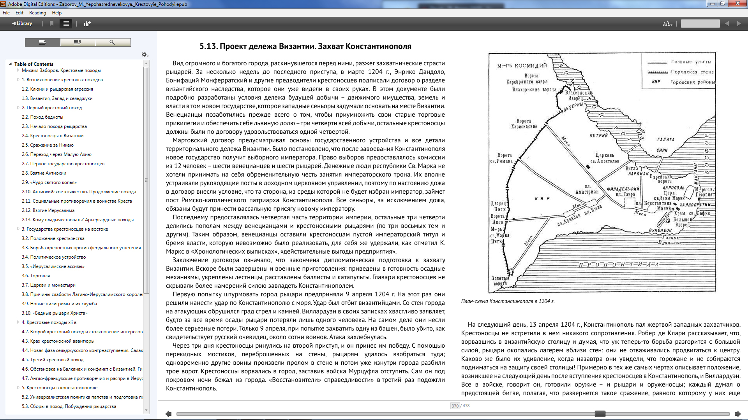Screen dimensions: 748x420
Task: Minimize the Adobe Digital Editions window
Action: [x=713, y=3]
